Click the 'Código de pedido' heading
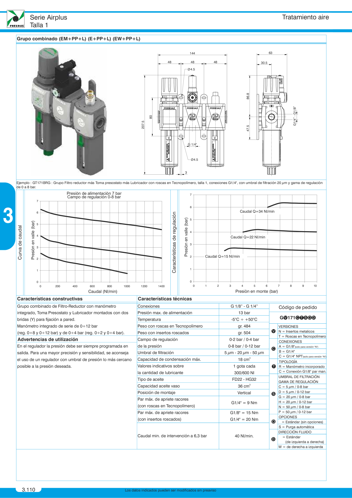This screenshot has width=352, height=498. (298, 307)
